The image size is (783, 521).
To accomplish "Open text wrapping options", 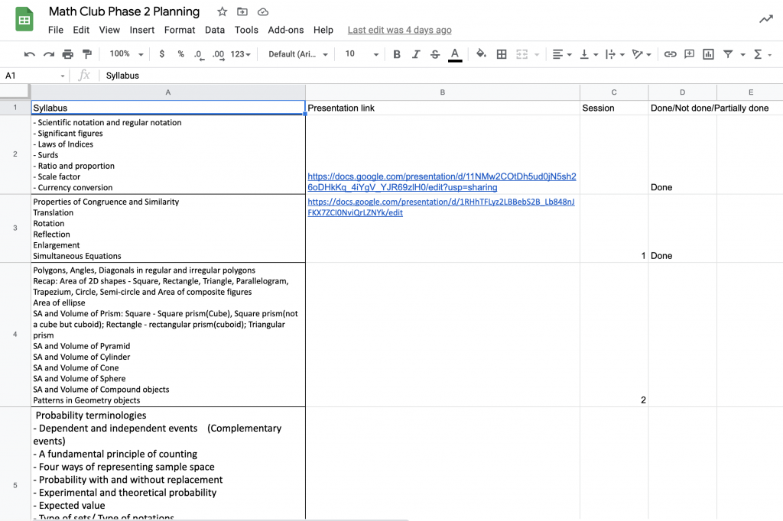I will point(615,54).
